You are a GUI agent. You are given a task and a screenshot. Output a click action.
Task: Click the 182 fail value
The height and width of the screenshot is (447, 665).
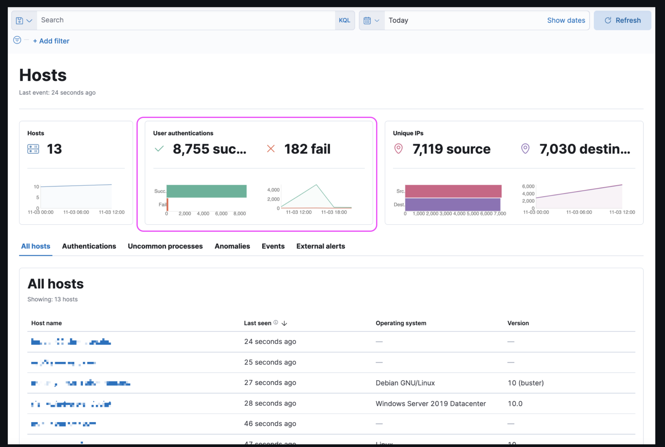coord(307,149)
